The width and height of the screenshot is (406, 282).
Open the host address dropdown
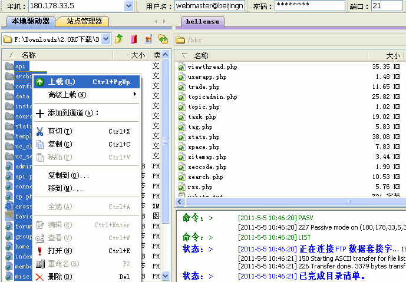[128, 6]
